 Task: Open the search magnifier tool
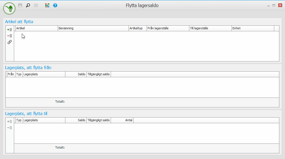pyautogui.click(x=28, y=5)
